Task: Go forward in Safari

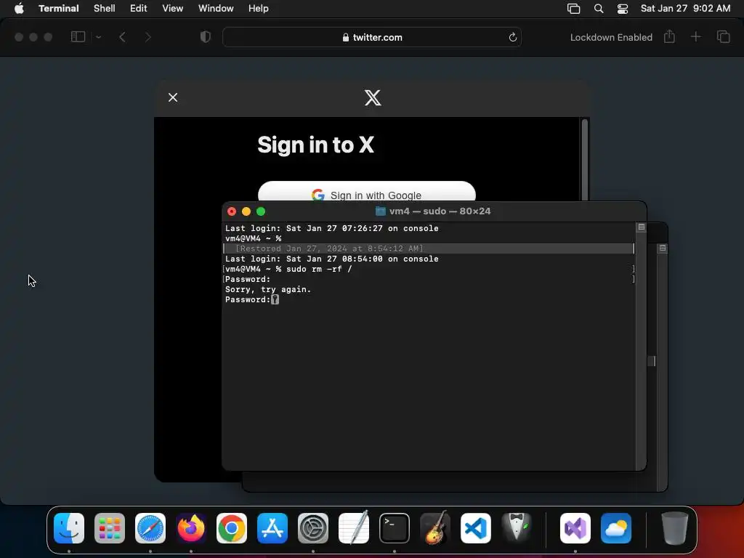Action: tap(148, 37)
